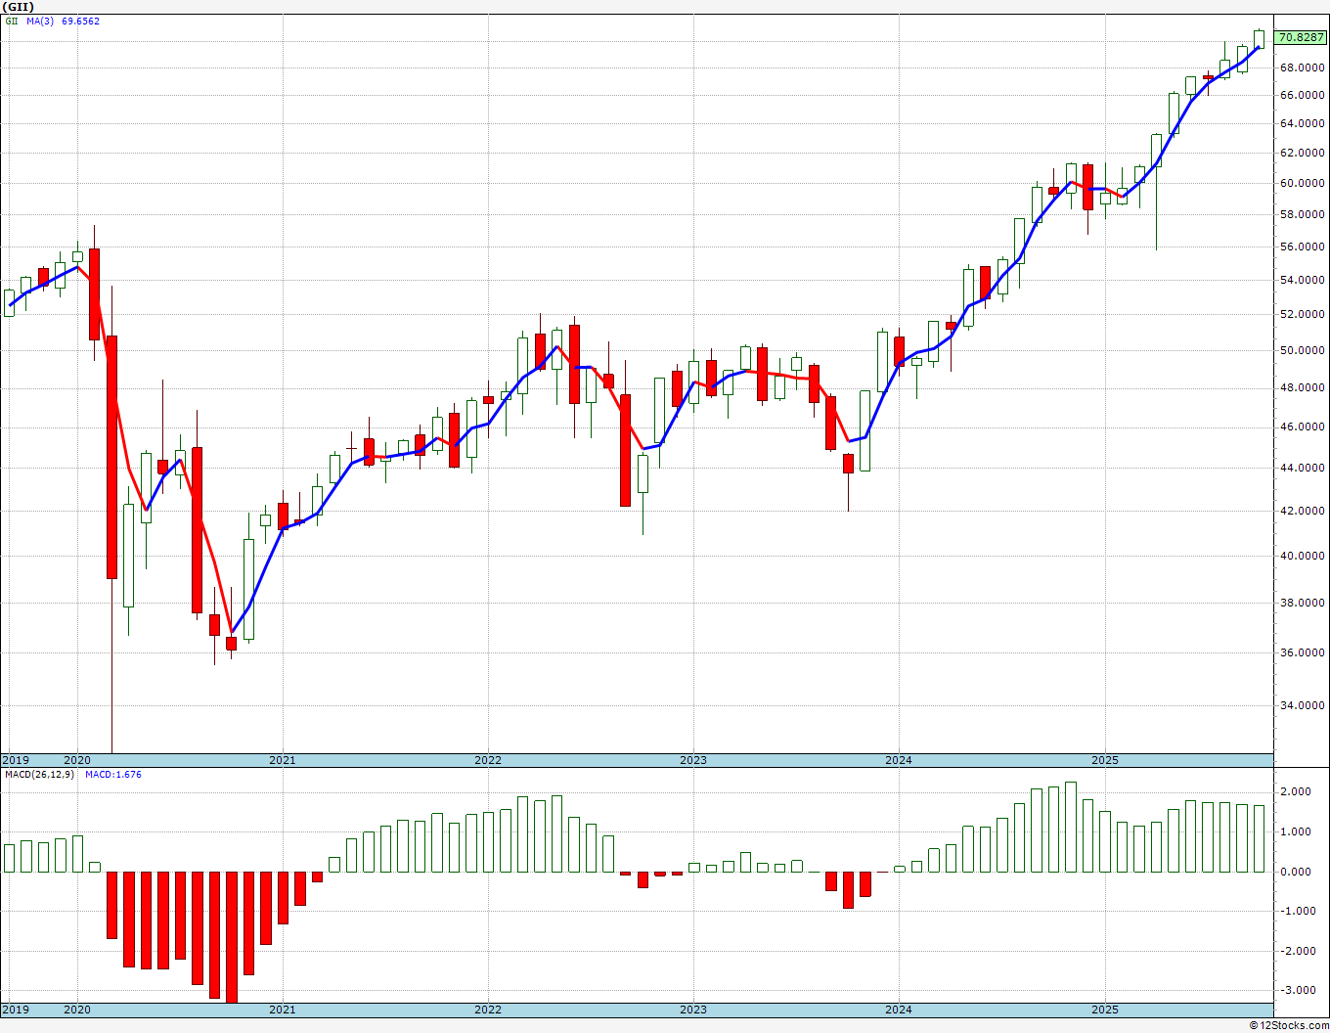This screenshot has width=1330, height=1033.
Task: Select the -2.000 MACD axis label
Action: pos(1298,951)
